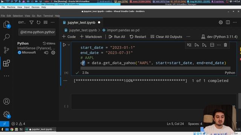Split the editor to the right
Viewport: 241px width, 135px height.
tap(228, 22)
